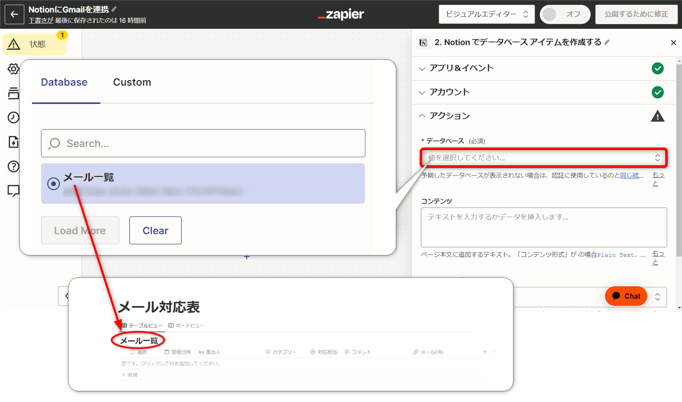
Task: Click the database Search field
Action: click(203, 143)
